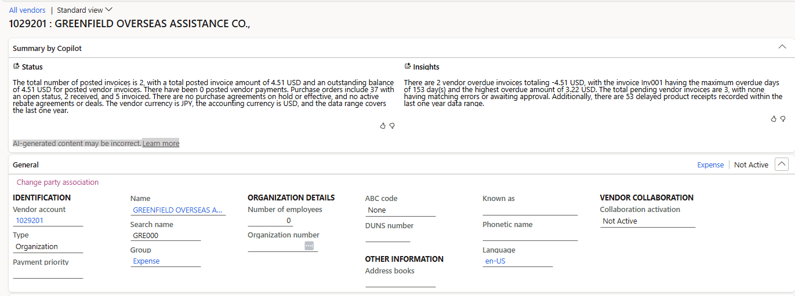Give thumbs up to the Insights summary
This screenshot has height=296, width=795.
[774, 119]
